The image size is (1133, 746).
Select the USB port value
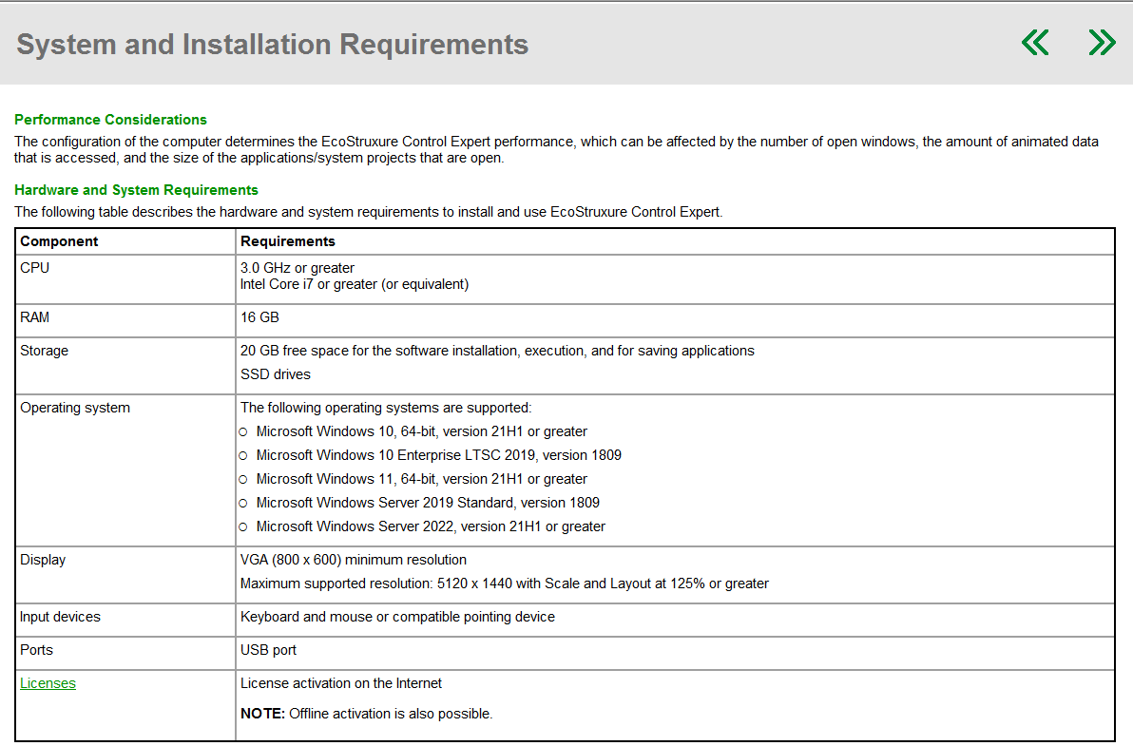268,651
